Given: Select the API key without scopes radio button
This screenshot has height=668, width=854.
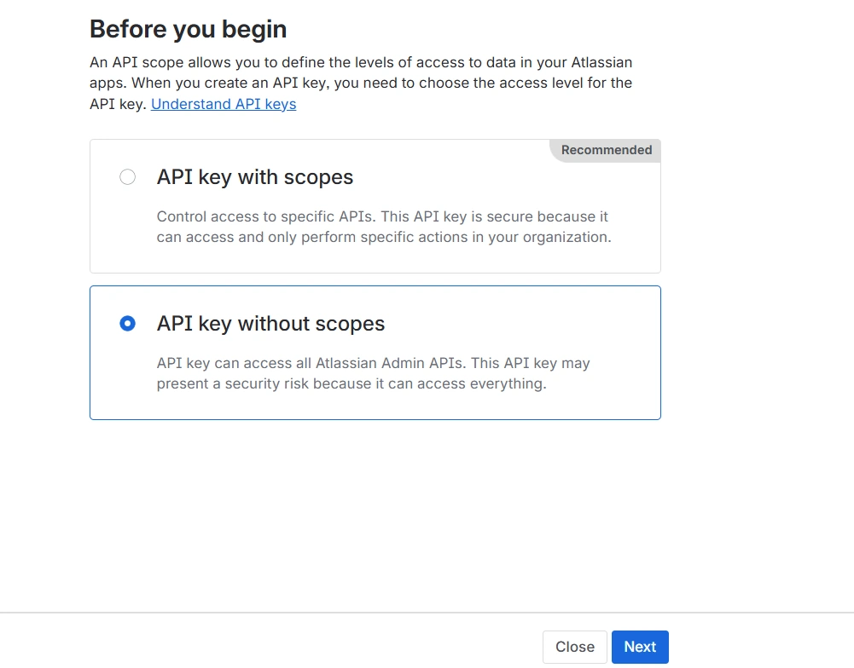Looking at the screenshot, I should point(127,324).
